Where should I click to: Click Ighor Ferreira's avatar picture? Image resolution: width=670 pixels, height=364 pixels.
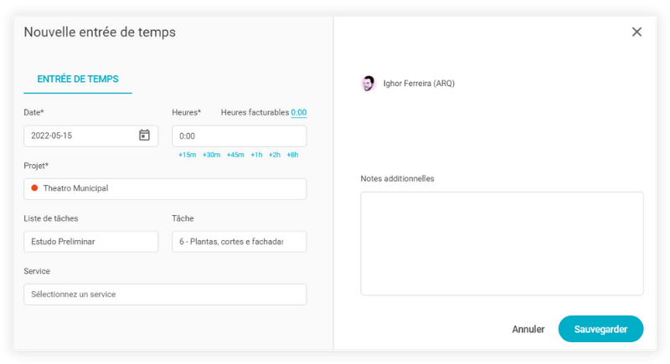coord(368,84)
